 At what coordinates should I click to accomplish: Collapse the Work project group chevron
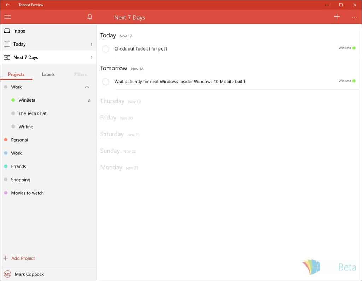click(87, 87)
